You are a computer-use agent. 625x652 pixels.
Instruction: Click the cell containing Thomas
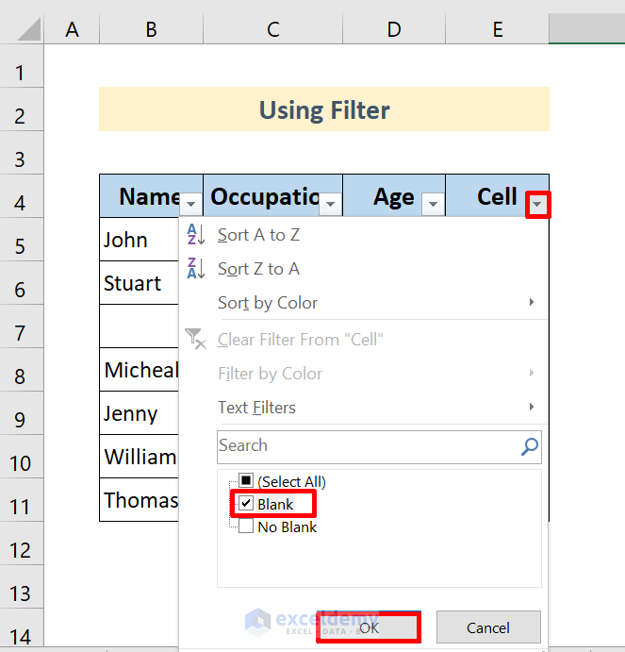pyautogui.click(x=140, y=500)
